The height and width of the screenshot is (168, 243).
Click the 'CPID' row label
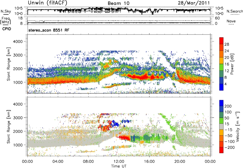pos(7,29)
